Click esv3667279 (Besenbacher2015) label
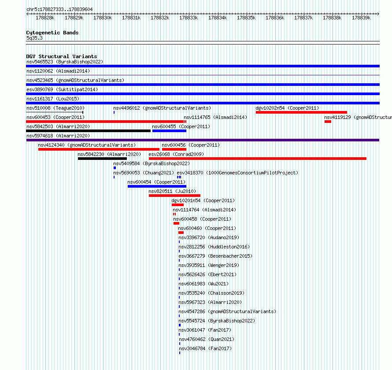 (215, 256)
